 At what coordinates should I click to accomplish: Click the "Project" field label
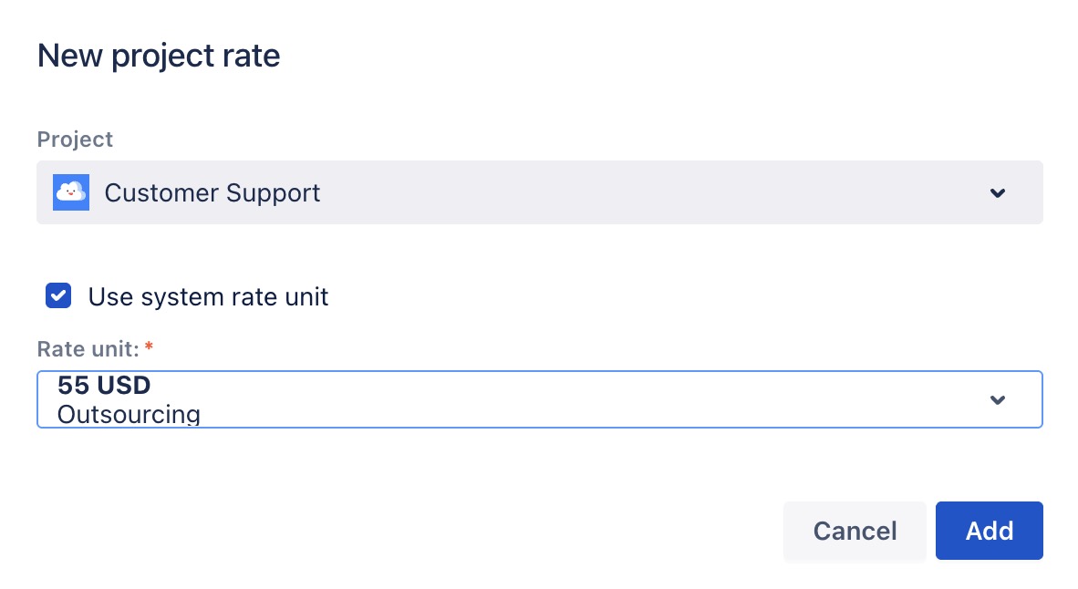point(75,139)
